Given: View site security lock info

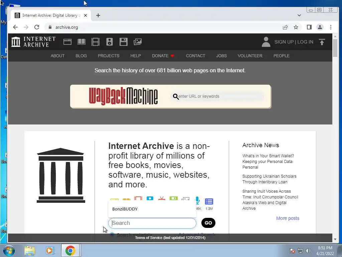Looking at the screenshot, I should coord(50,27).
